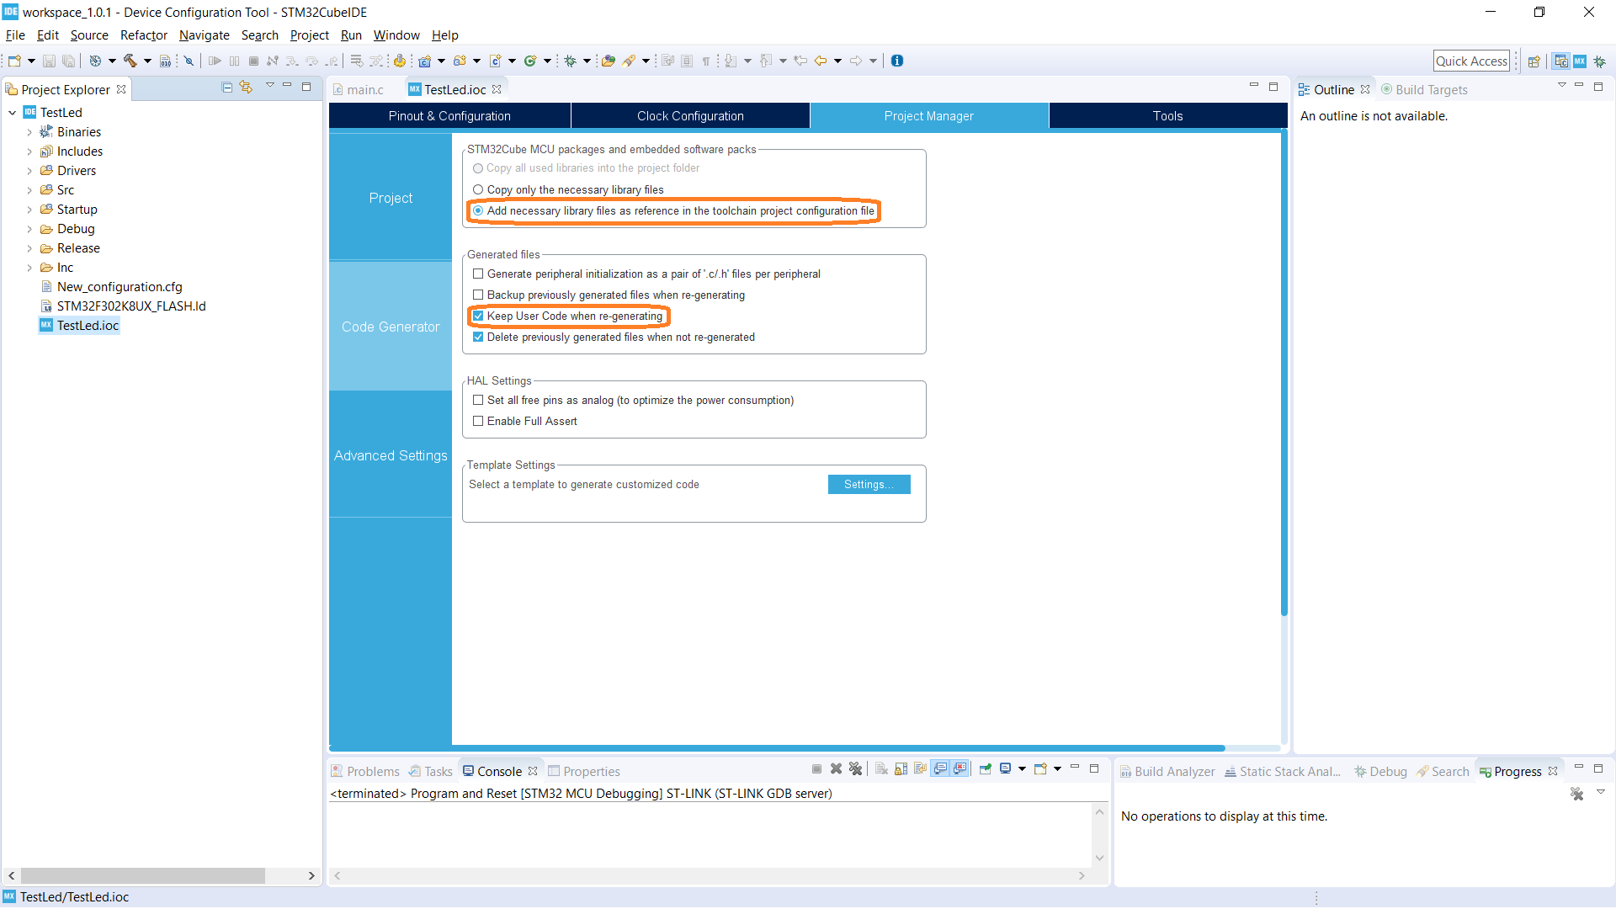Expand the Startup folder node
The image size is (1616, 909).
29,210
